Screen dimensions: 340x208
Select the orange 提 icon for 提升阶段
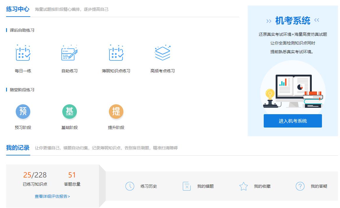click(x=116, y=111)
